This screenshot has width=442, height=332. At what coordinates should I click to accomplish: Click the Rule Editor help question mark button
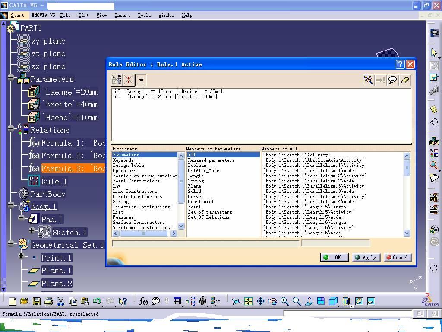pos(400,64)
